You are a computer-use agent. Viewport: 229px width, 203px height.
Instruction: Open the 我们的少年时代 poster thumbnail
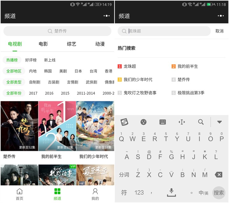point(95,126)
